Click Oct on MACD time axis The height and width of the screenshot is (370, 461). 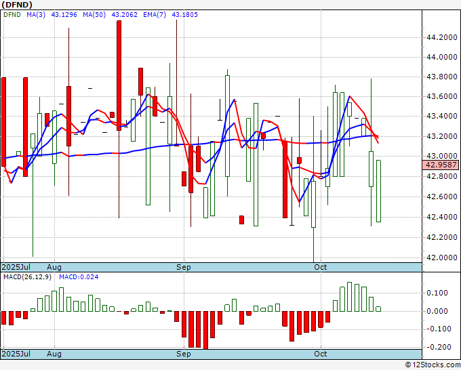321,354
